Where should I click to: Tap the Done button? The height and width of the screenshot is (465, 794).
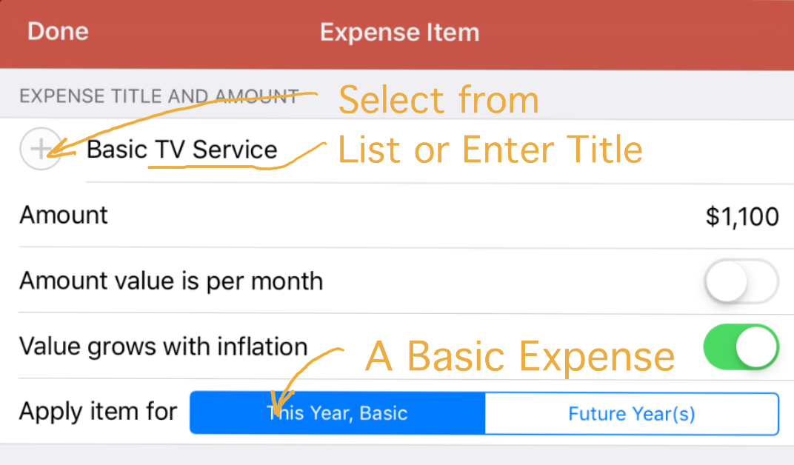[58, 32]
